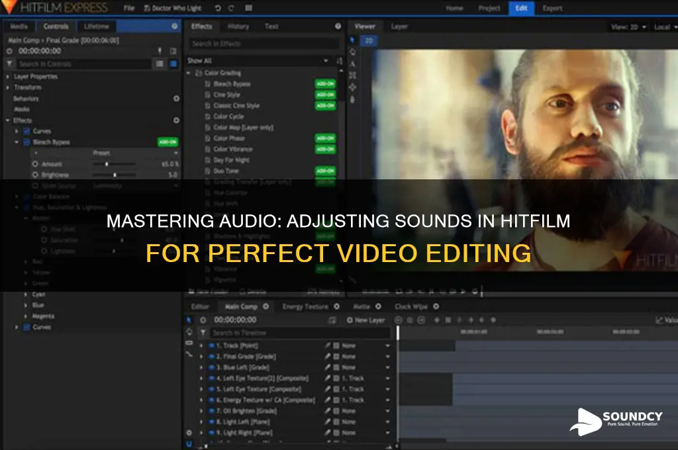Add a behavior with Behaviors plus icon
This screenshot has width=678, height=450.
click(x=176, y=99)
